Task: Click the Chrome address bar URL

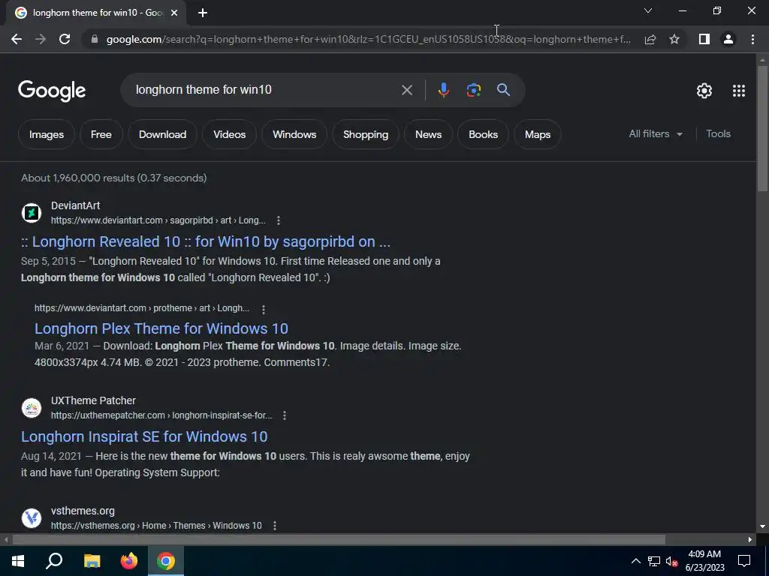Action: coord(368,39)
